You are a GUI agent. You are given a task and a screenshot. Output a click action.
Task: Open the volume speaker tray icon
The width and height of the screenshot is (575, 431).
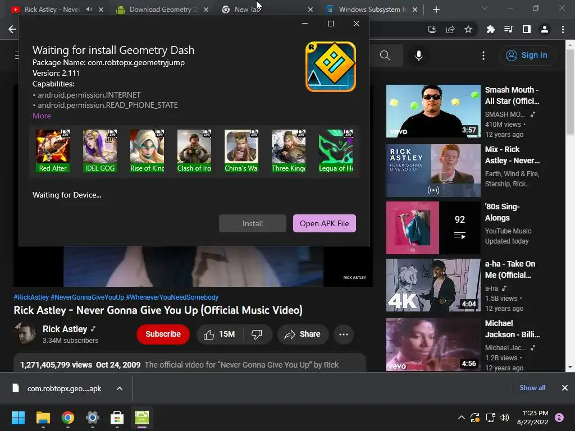click(x=504, y=418)
